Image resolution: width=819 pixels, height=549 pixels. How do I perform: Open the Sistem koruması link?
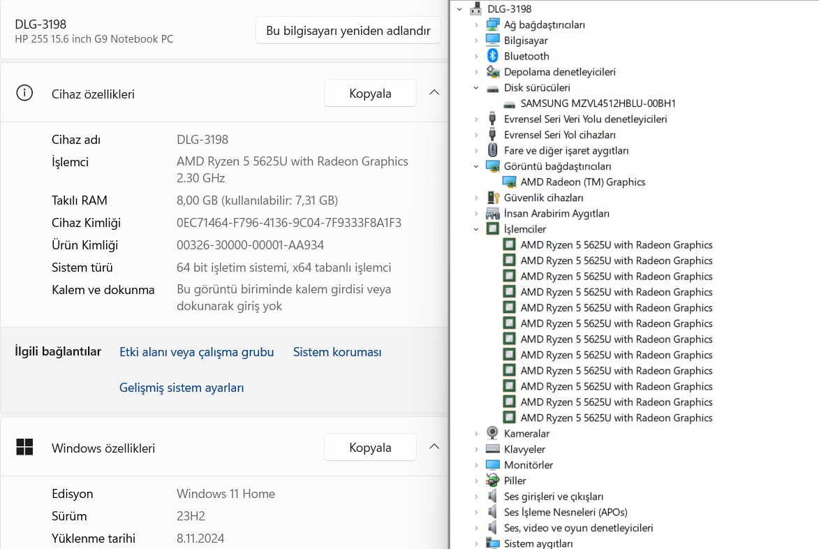[337, 352]
